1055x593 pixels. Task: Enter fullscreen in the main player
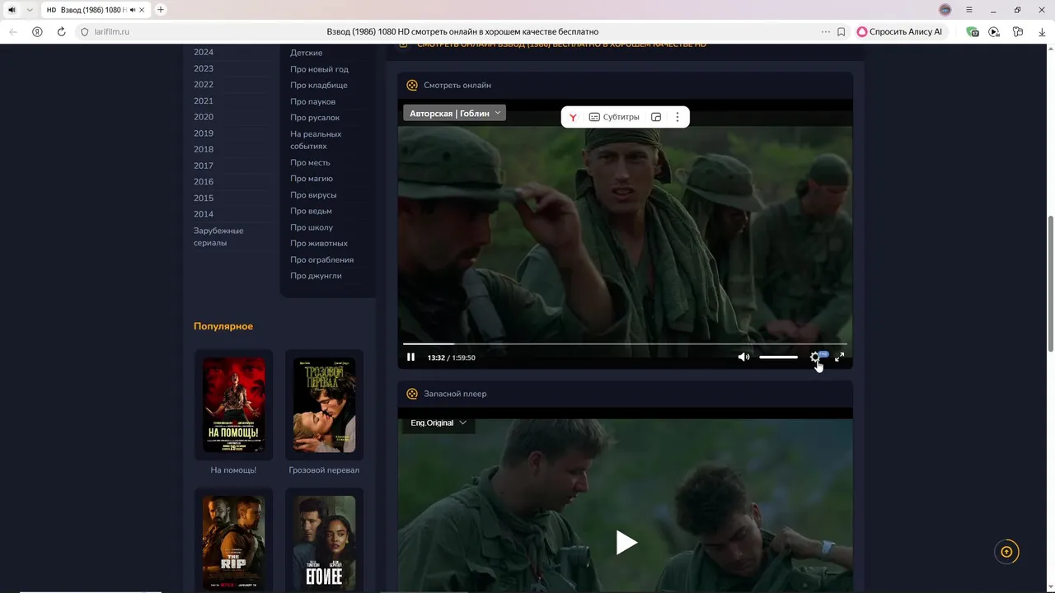[x=839, y=357]
